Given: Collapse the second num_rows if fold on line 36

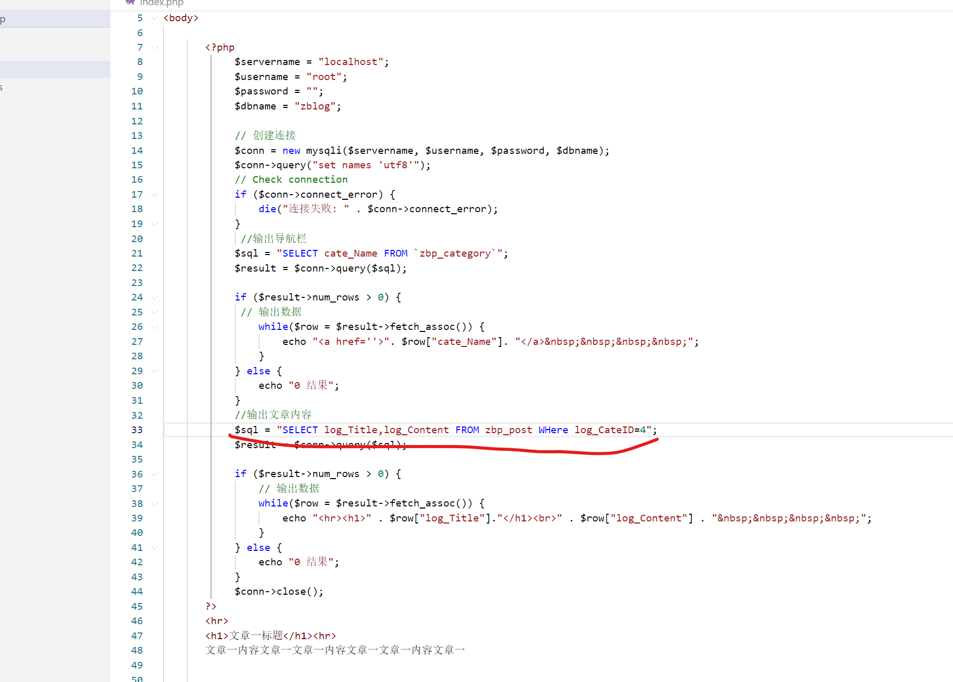Looking at the screenshot, I should [154, 474].
